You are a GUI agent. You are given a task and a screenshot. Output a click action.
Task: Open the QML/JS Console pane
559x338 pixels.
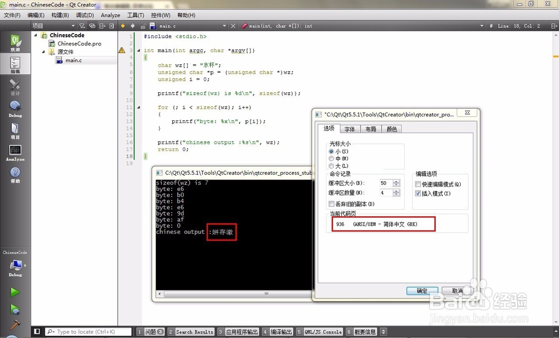319,332
